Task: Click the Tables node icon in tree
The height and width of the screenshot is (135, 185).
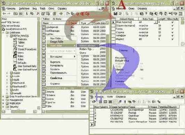Action: pyautogui.click(x=15, y=42)
